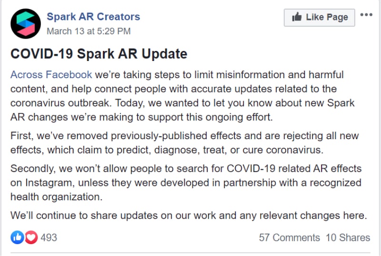Open the three-dot post options menu
Image resolution: width=381 pixels, height=256 pixels.
[366, 15]
